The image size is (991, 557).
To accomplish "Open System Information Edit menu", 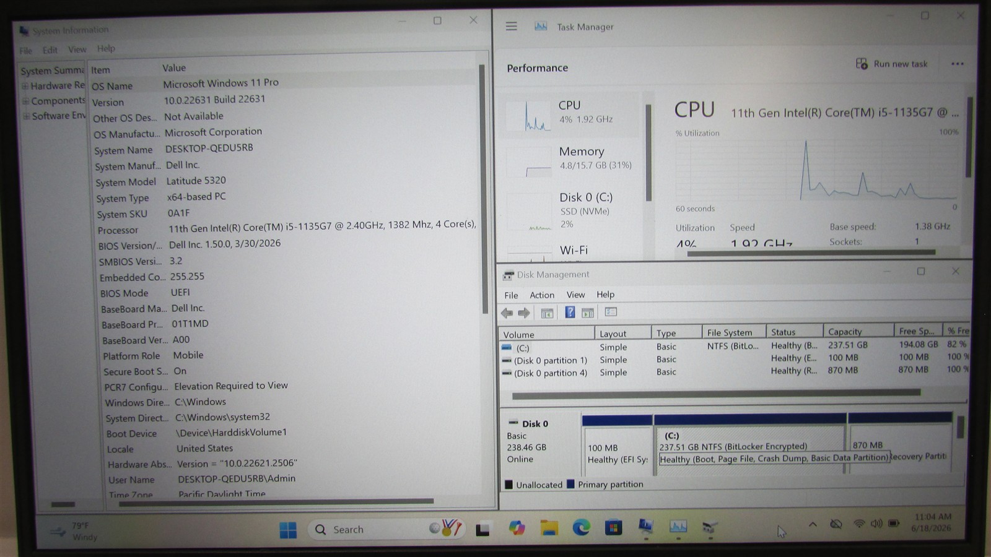I will 50,50.
